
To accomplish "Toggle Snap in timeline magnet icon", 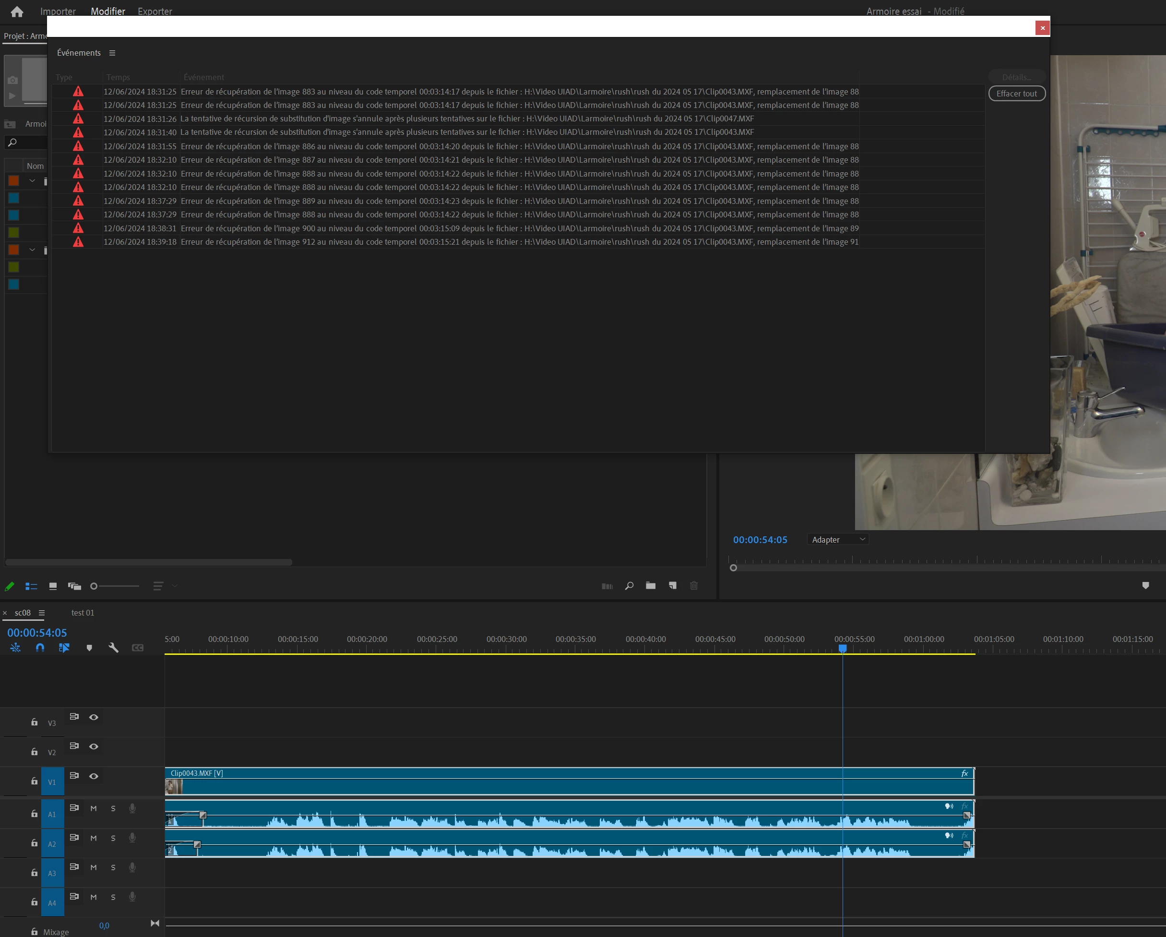I will [x=40, y=647].
